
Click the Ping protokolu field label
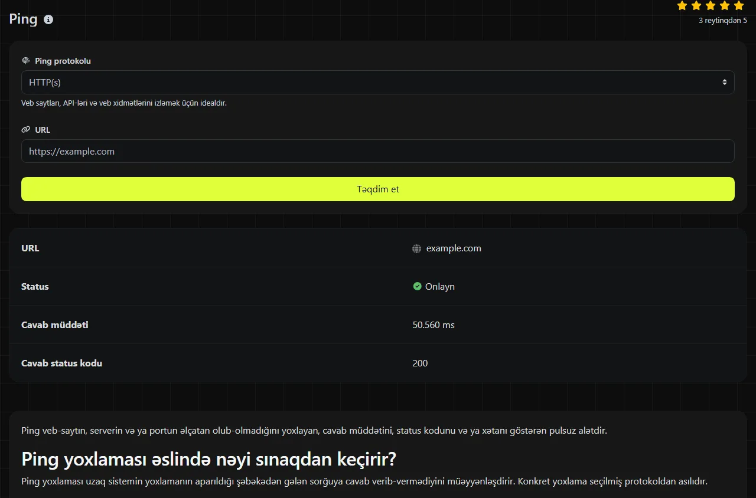[x=63, y=61]
